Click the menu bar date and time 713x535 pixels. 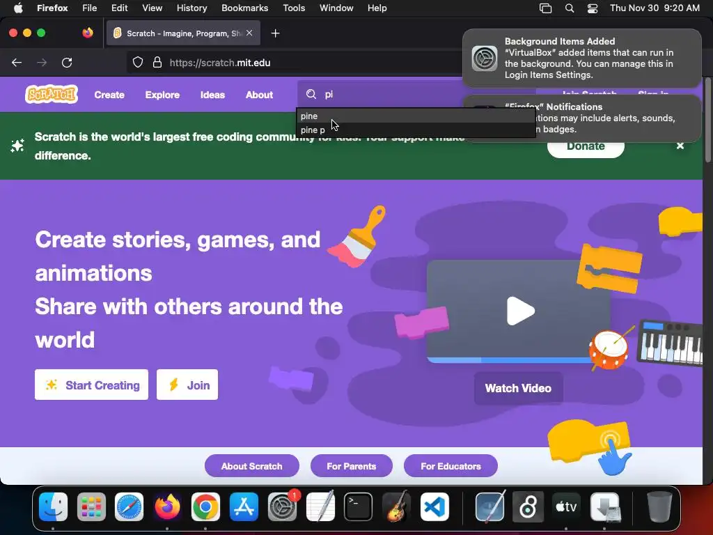[655, 8]
